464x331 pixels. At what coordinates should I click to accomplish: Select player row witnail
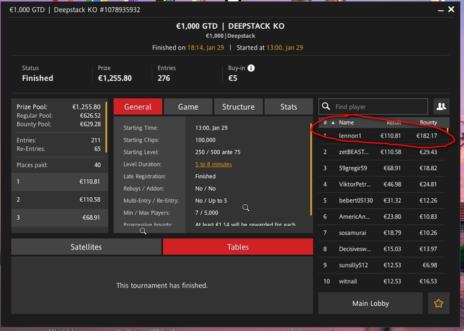[382, 281]
